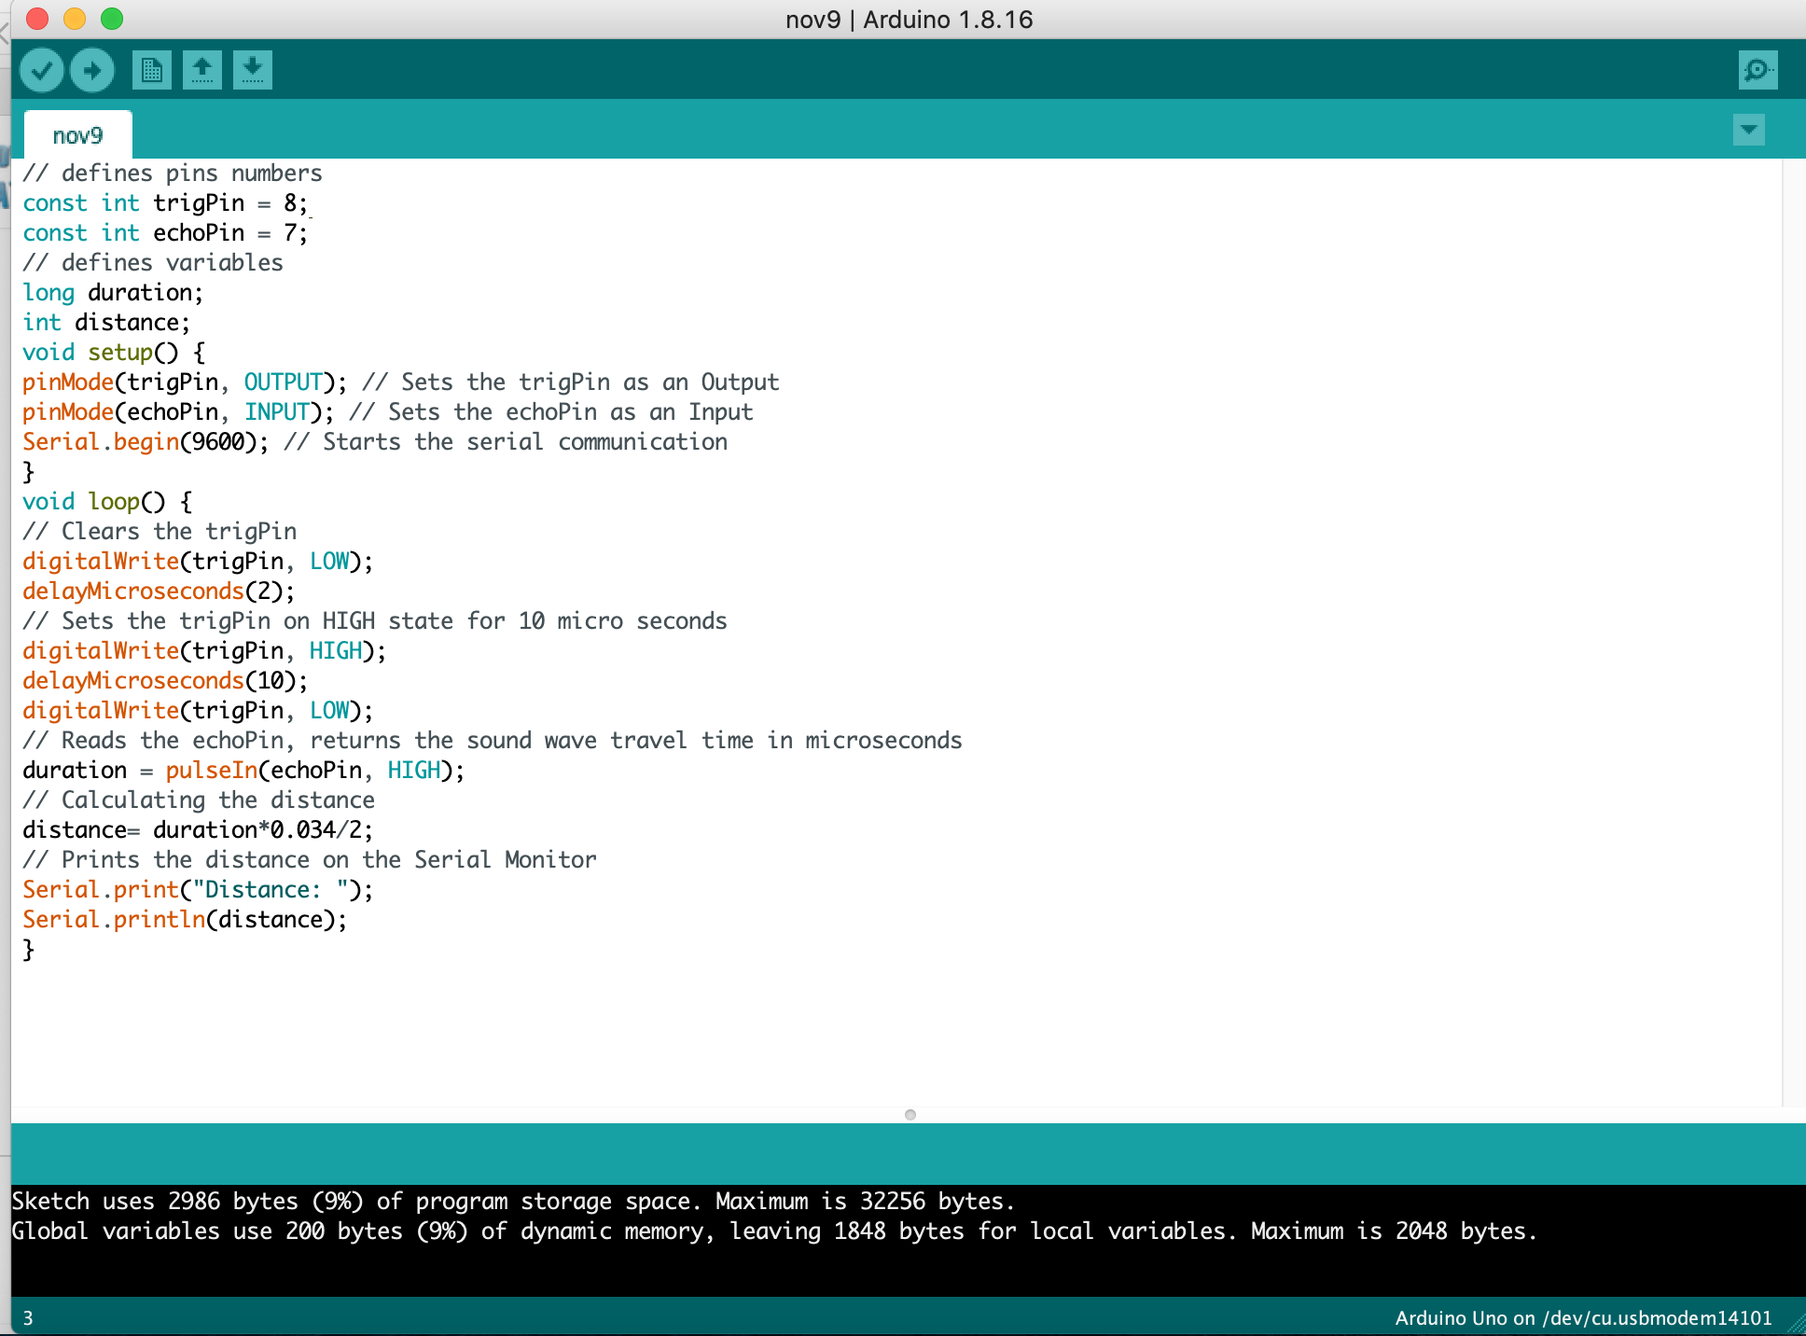Click the line number 3 in status bar

28,1317
